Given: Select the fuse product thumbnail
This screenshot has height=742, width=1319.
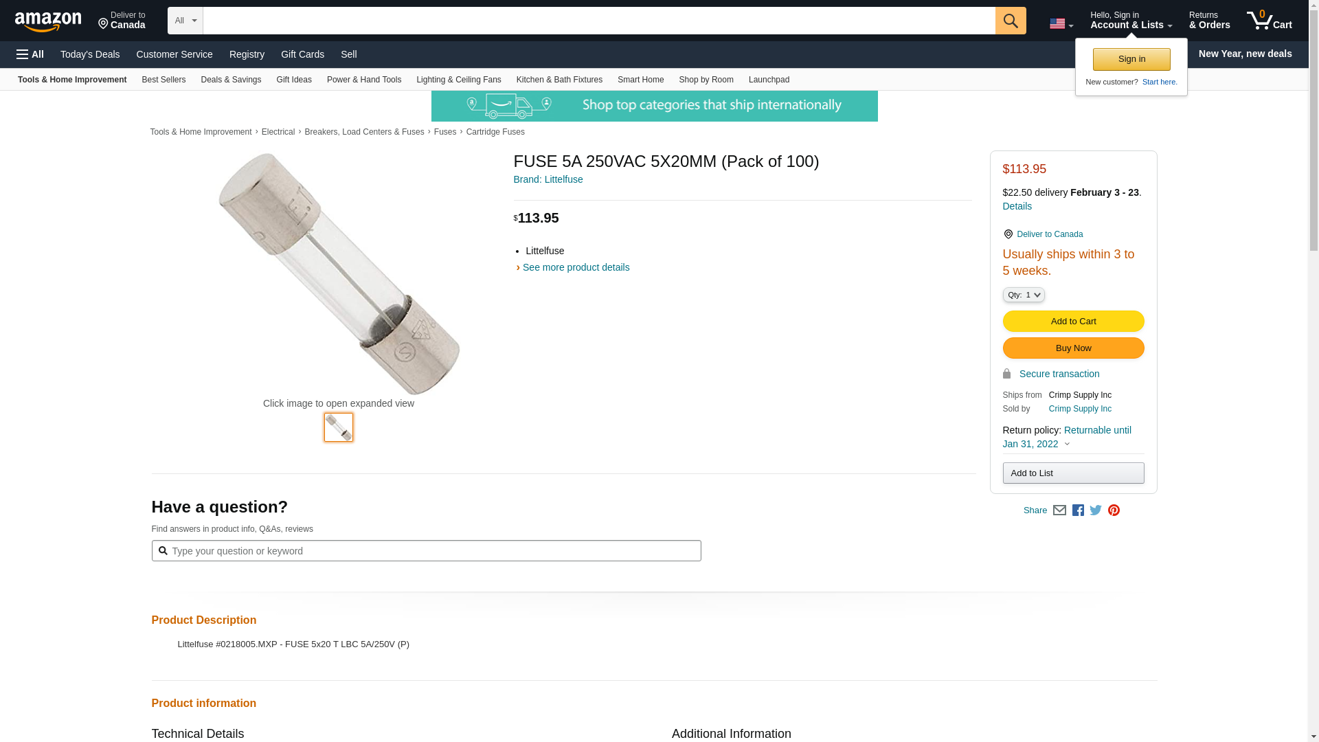Looking at the screenshot, I should [x=339, y=427].
